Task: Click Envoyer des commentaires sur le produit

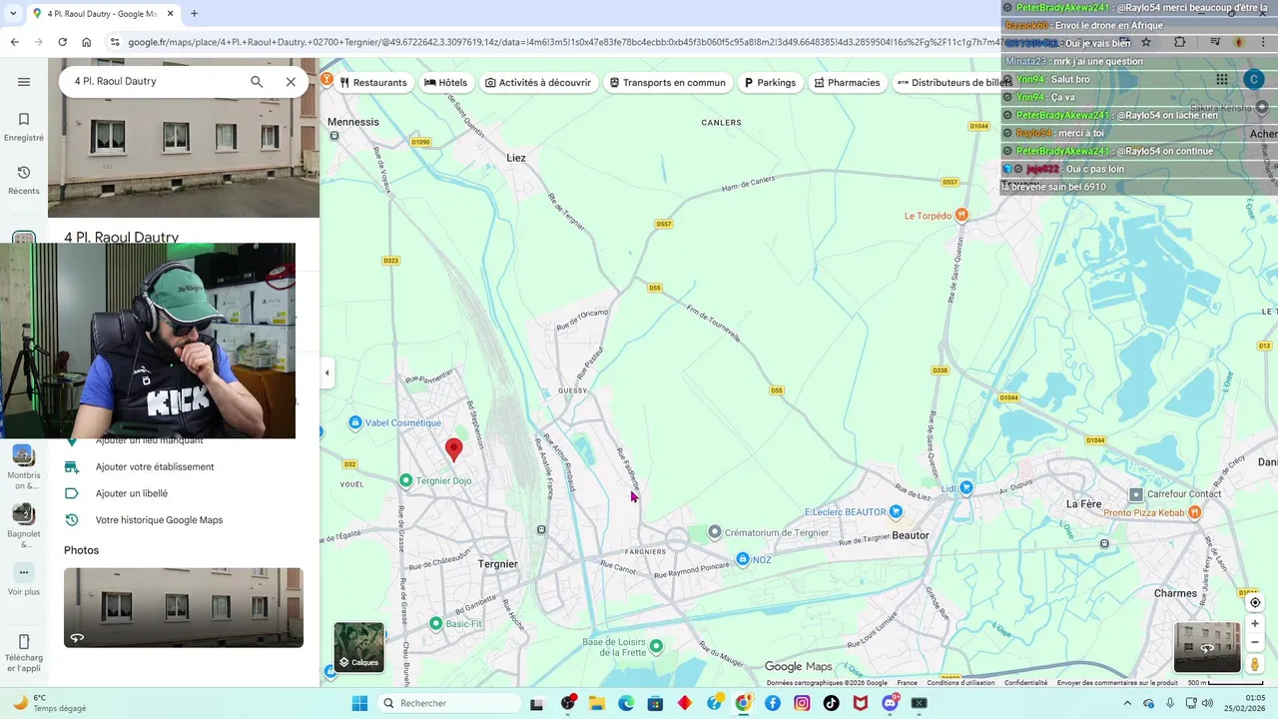Action: pos(1117,683)
